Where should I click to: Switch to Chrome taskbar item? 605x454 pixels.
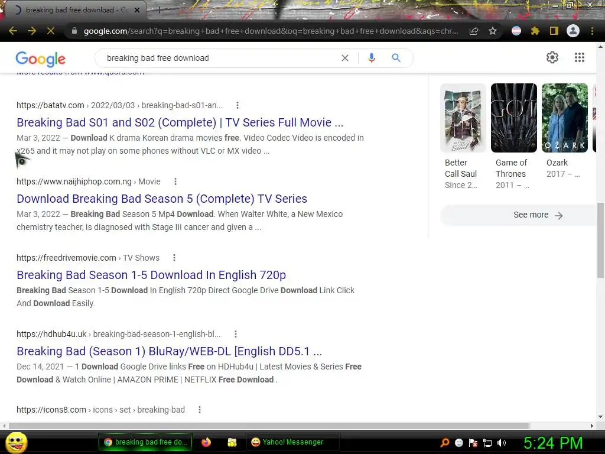145,442
